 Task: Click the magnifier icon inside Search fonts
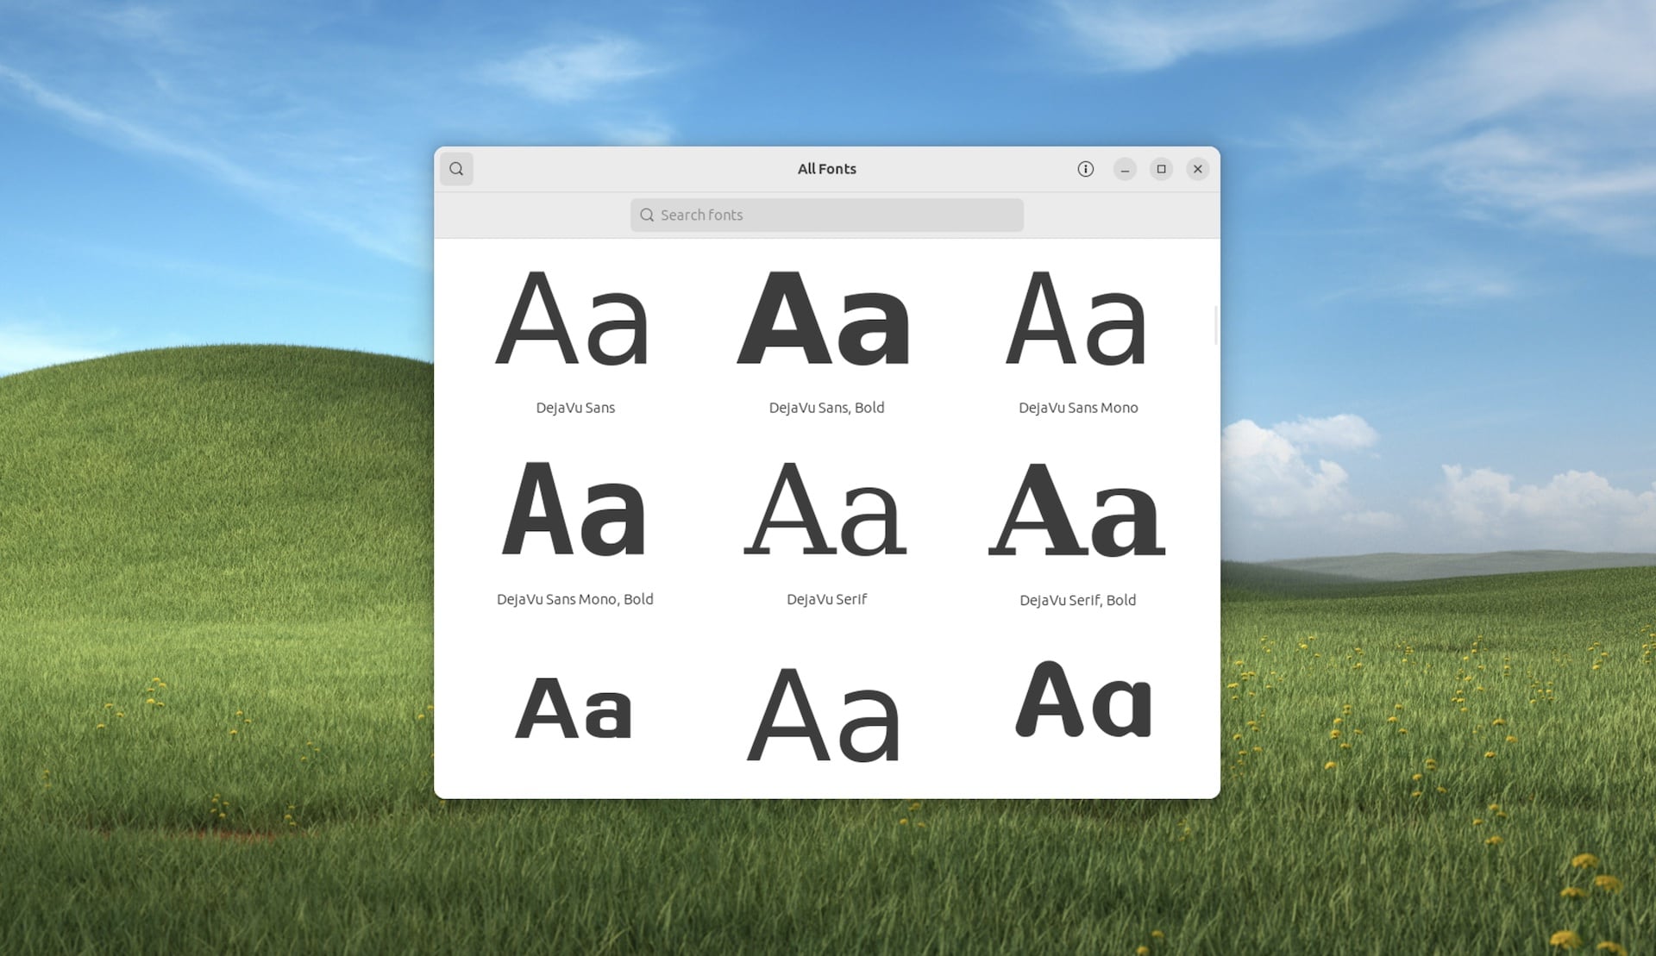(x=647, y=215)
